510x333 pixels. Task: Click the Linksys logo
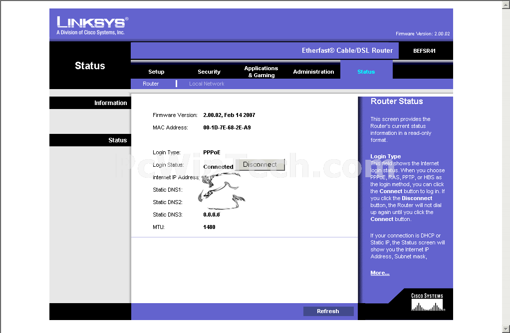pos(92,25)
